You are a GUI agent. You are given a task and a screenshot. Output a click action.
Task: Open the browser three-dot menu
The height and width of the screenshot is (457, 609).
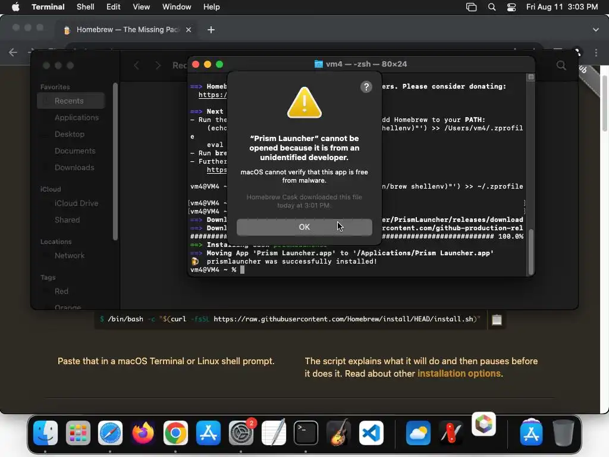click(x=596, y=52)
